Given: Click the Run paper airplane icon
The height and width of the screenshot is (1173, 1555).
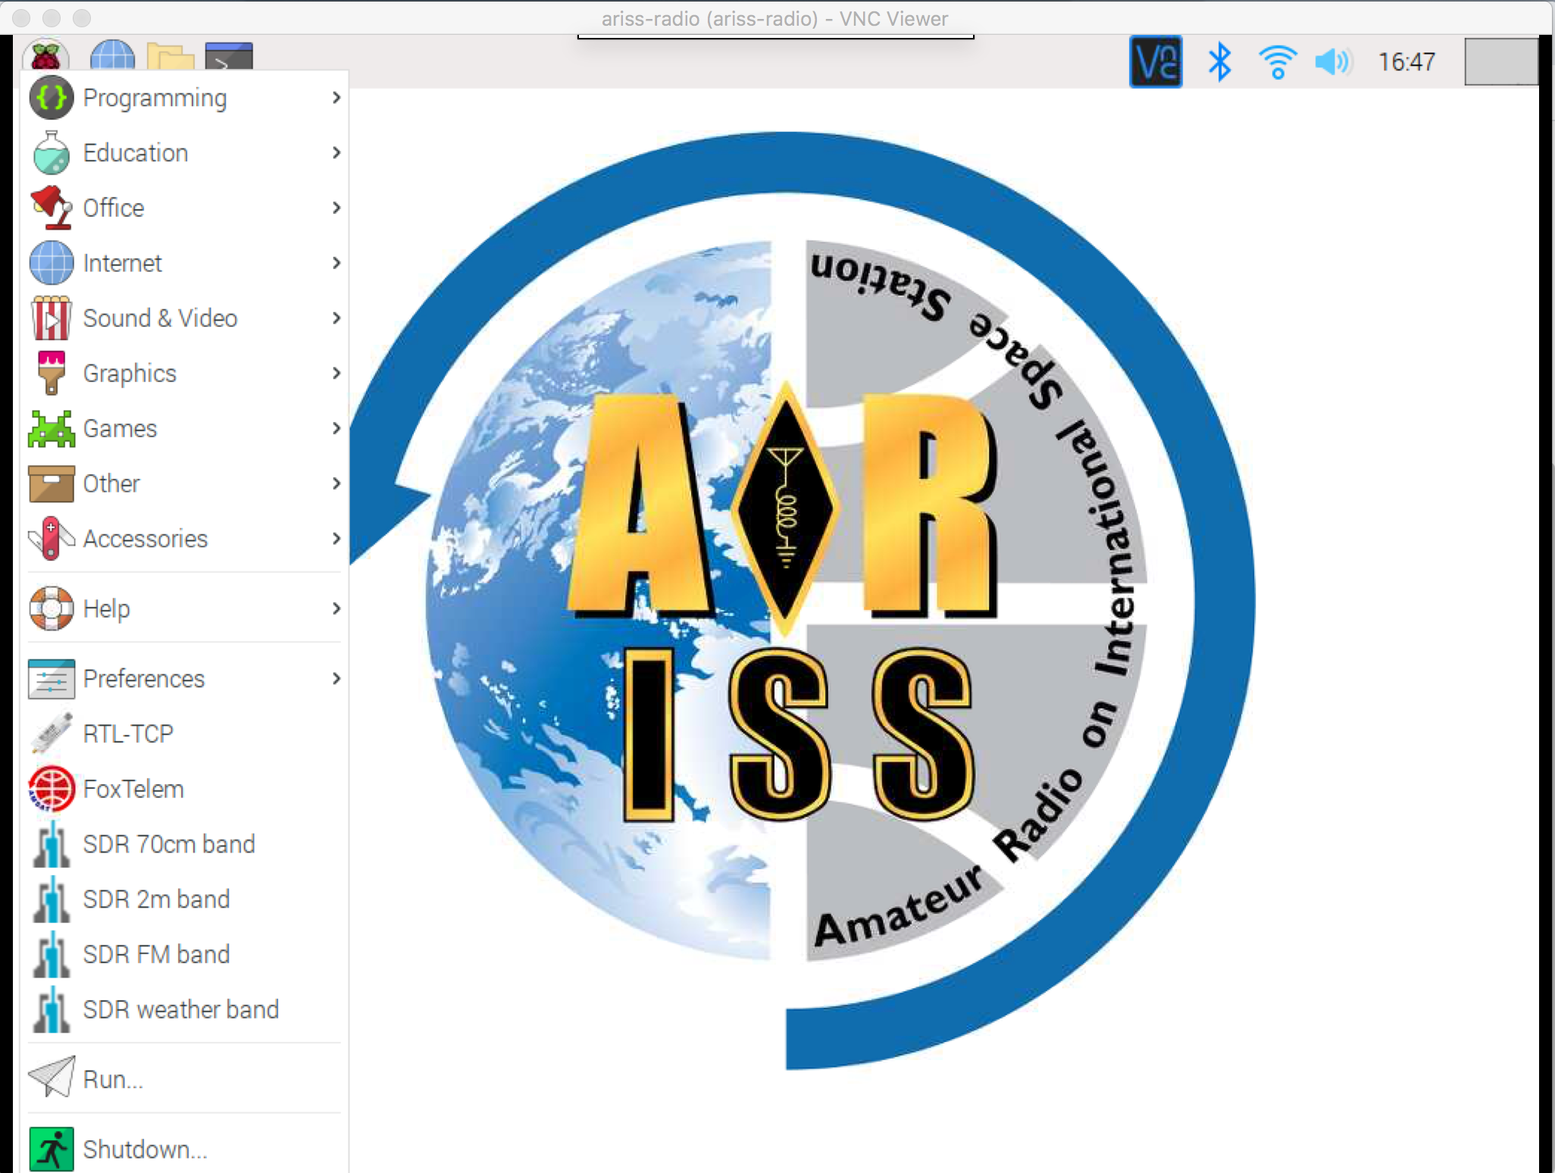Looking at the screenshot, I should (x=51, y=1076).
